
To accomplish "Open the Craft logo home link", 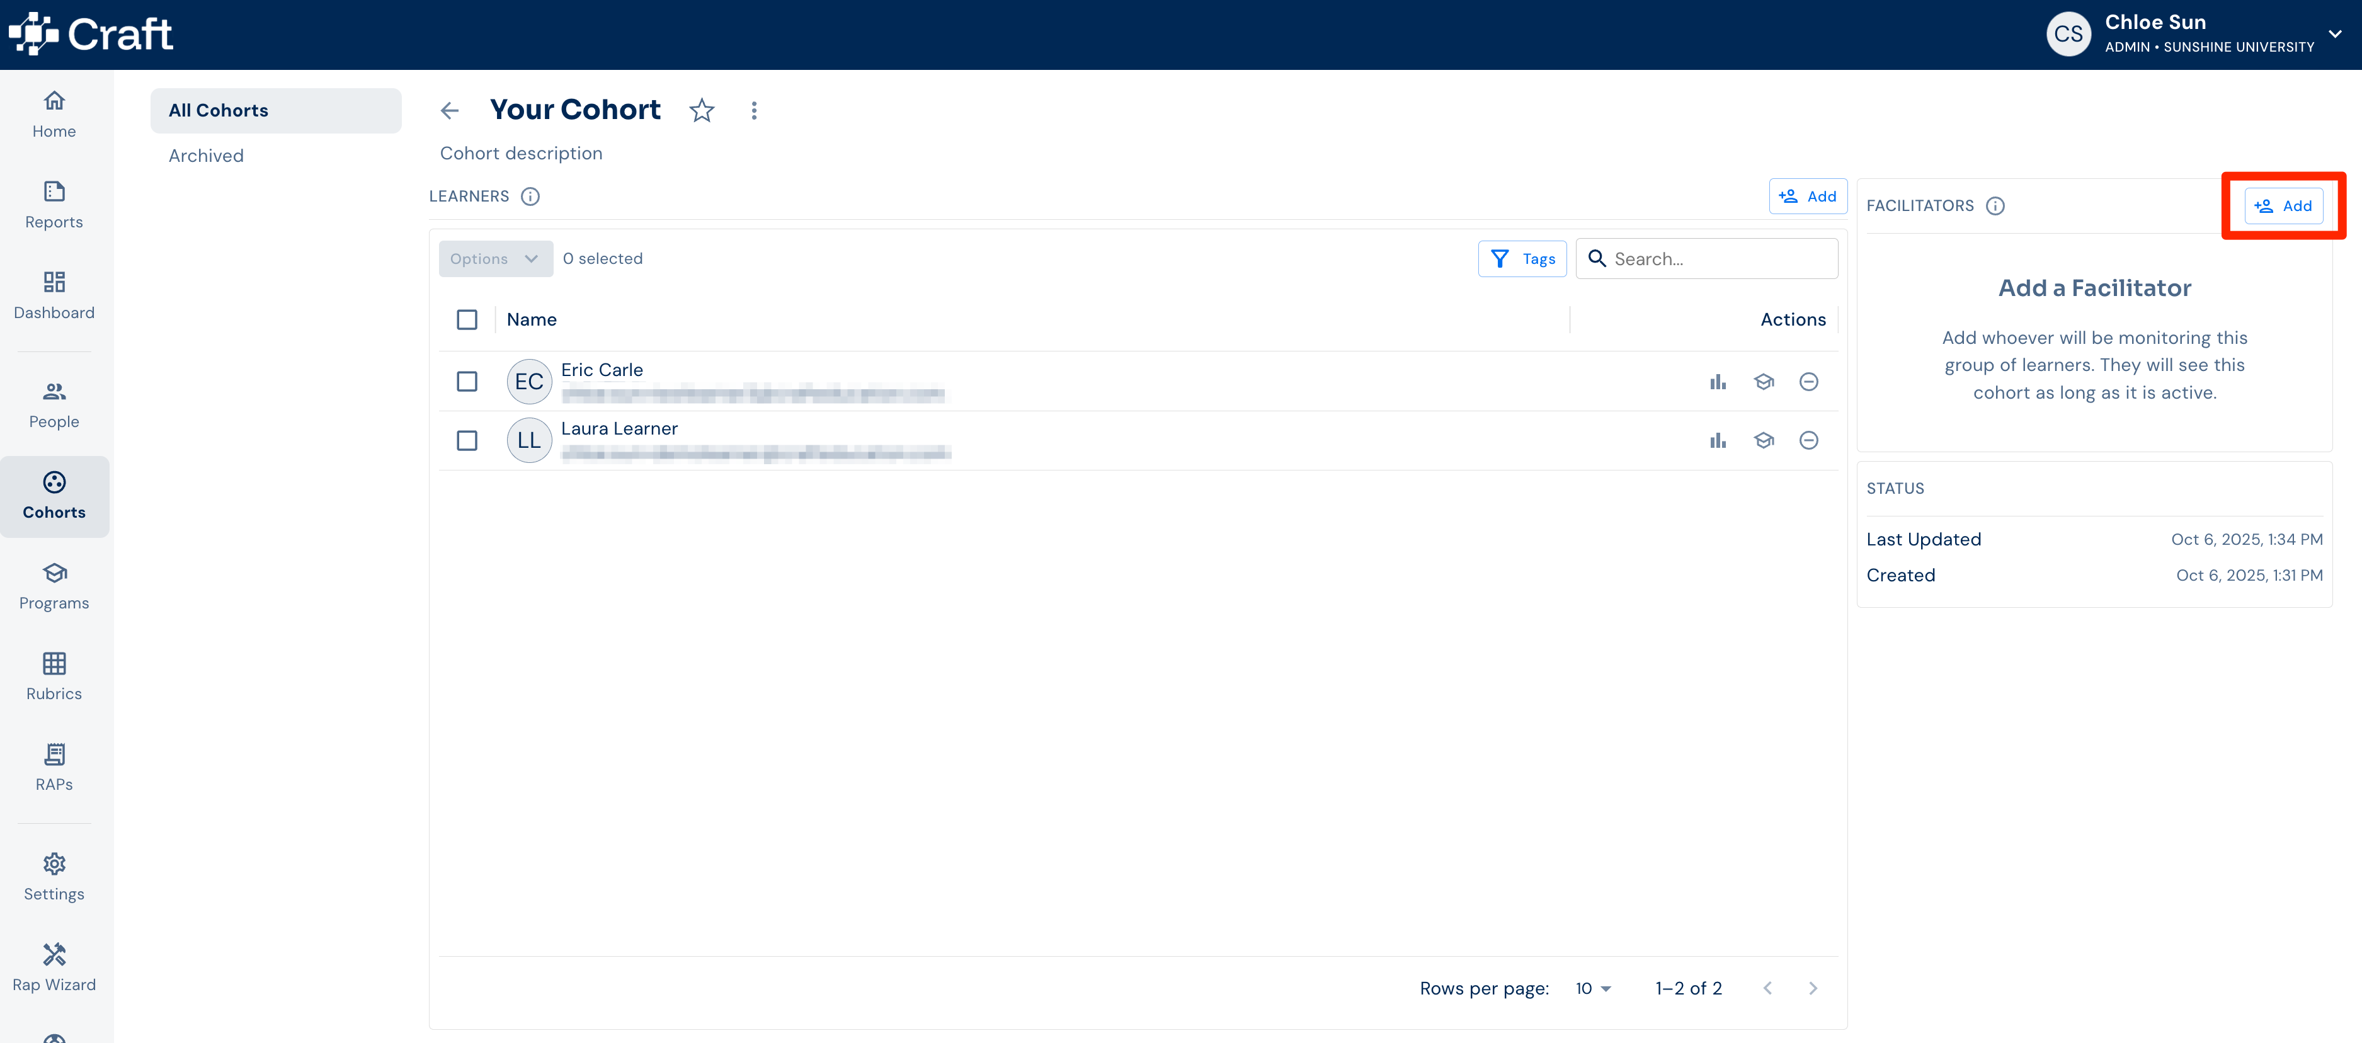I will coord(90,35).
